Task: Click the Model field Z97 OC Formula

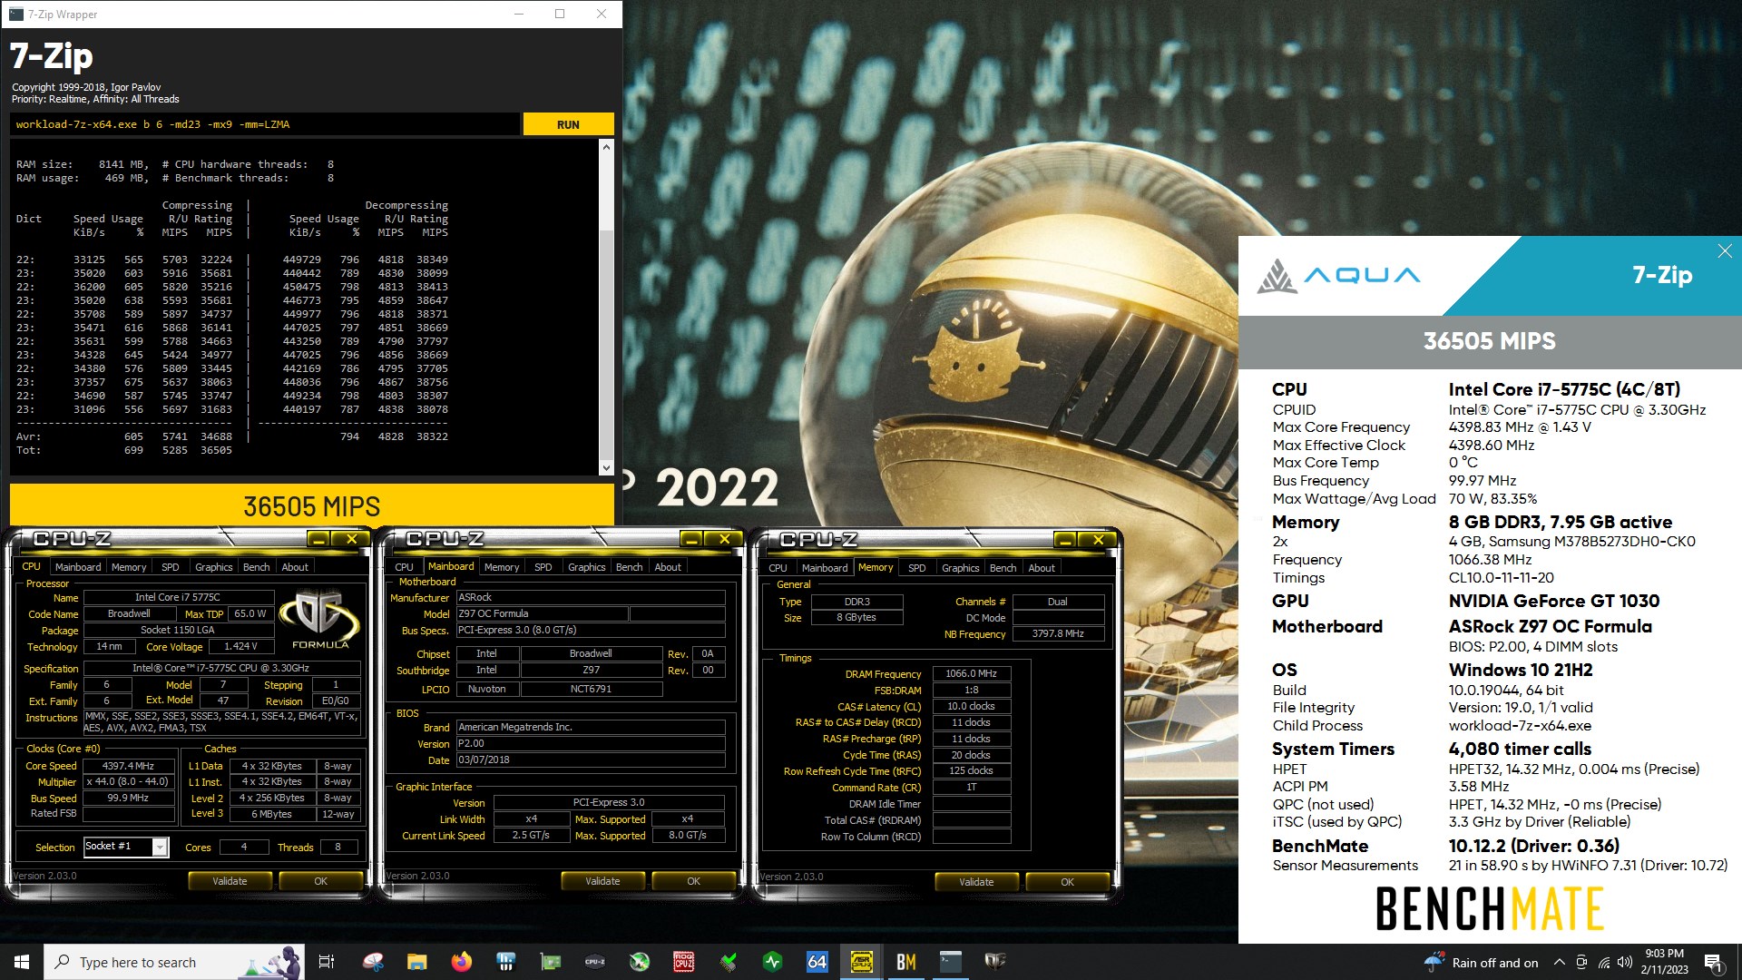Action: click(542, 613)
